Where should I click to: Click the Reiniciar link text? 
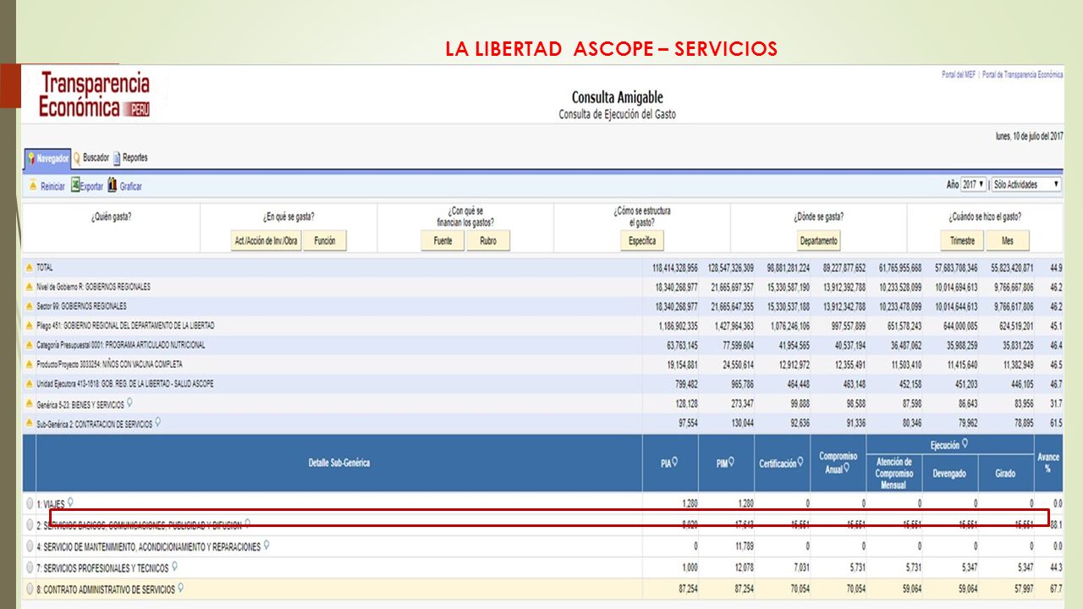pyautogui.click(x=52, y=186)
